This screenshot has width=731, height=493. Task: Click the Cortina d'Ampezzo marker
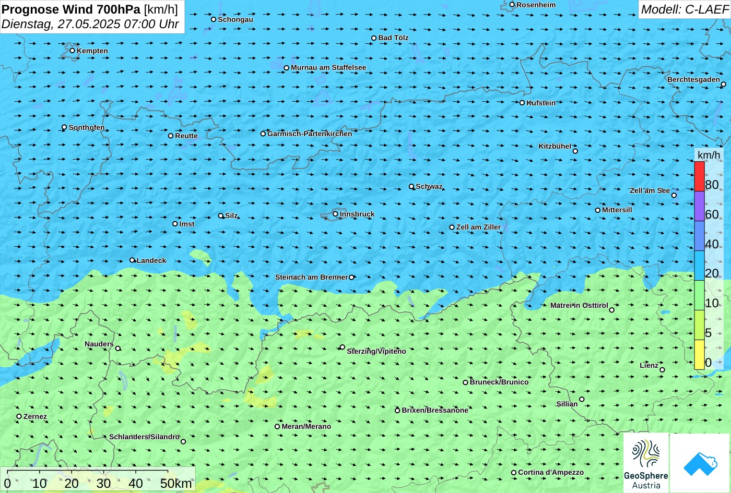pos(513,473)
